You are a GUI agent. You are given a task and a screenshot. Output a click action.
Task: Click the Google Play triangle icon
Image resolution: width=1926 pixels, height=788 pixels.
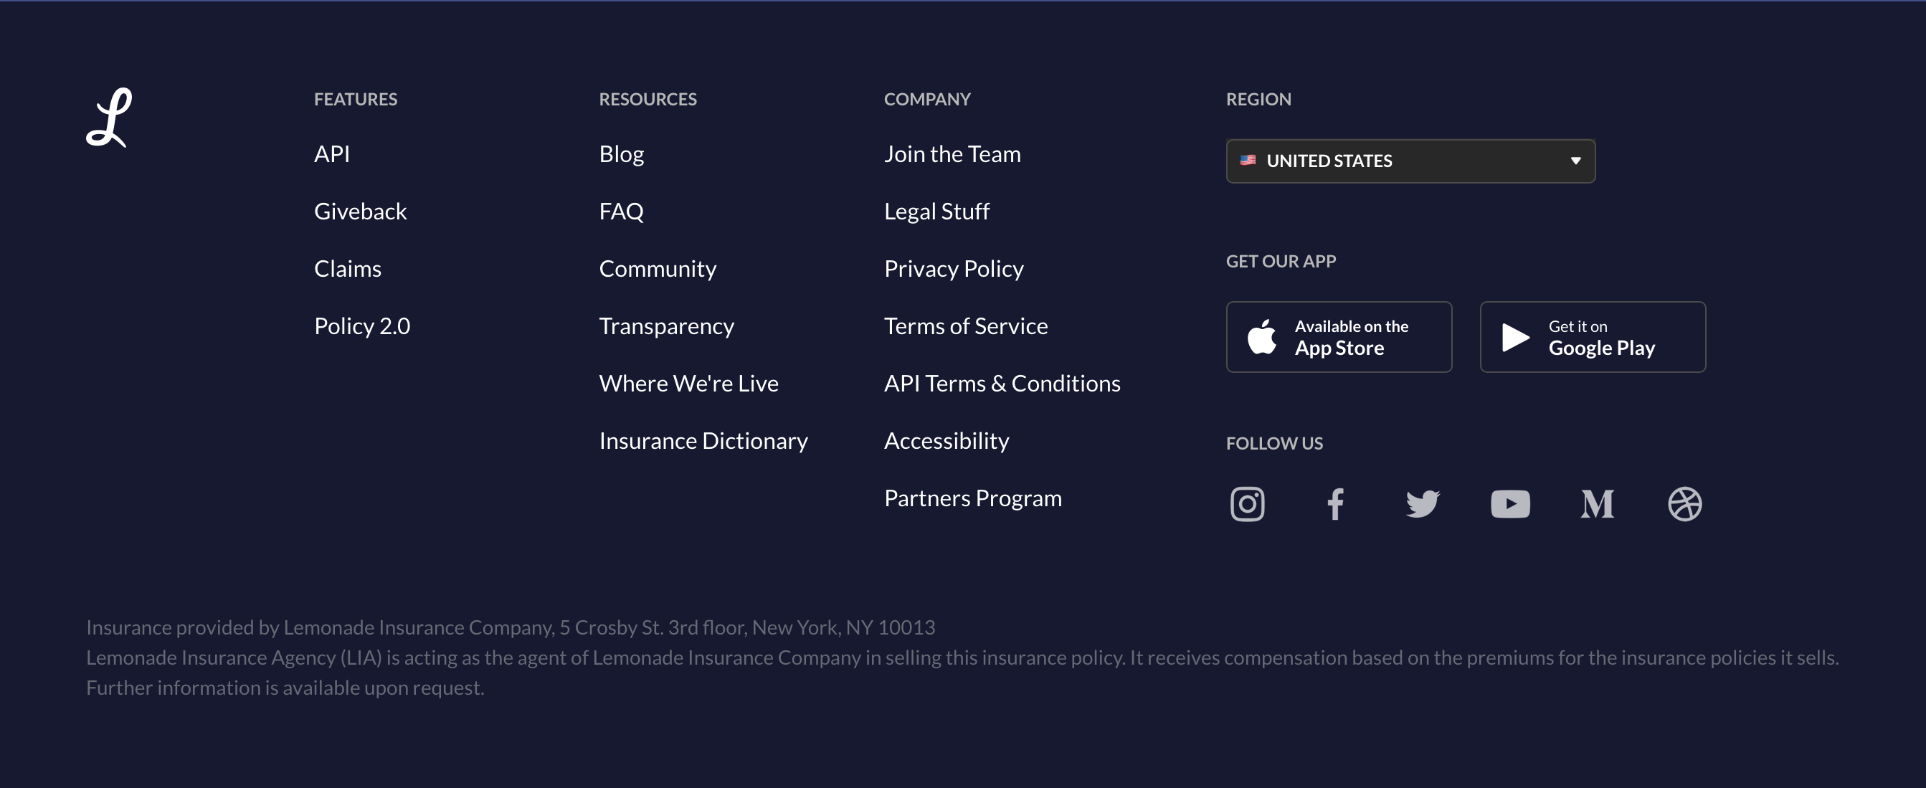tap(1516, 337)
